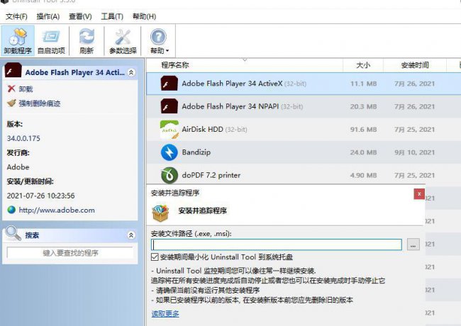Select the Bandizip program icon
The width and height of the screenshot is (461, 326).
(x=169, y=152)
